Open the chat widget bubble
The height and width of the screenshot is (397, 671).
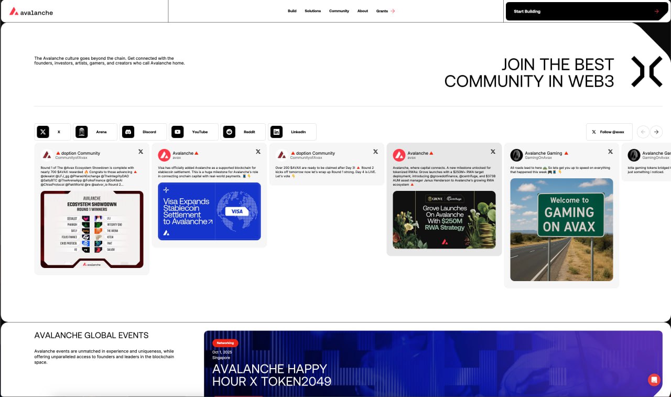pyautogui.click(x=654, y=380)
